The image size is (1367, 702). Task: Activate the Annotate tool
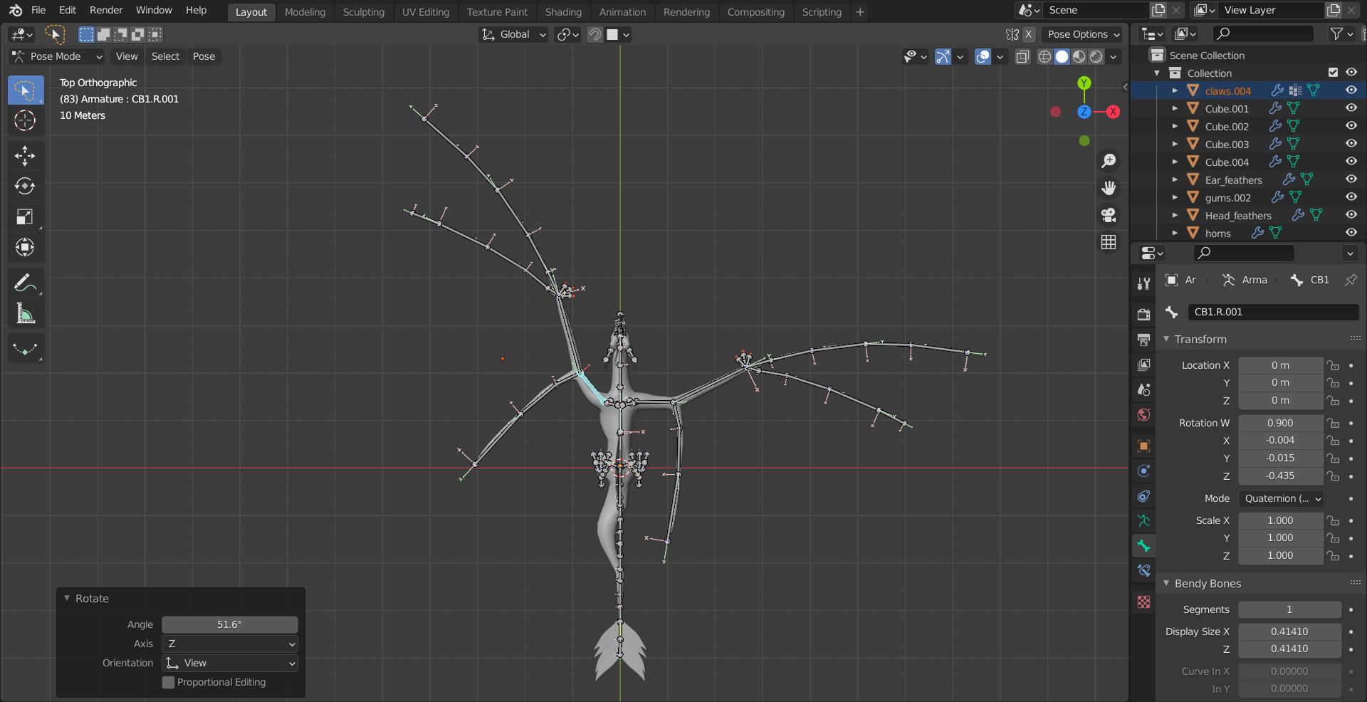[x=25, y=283]
